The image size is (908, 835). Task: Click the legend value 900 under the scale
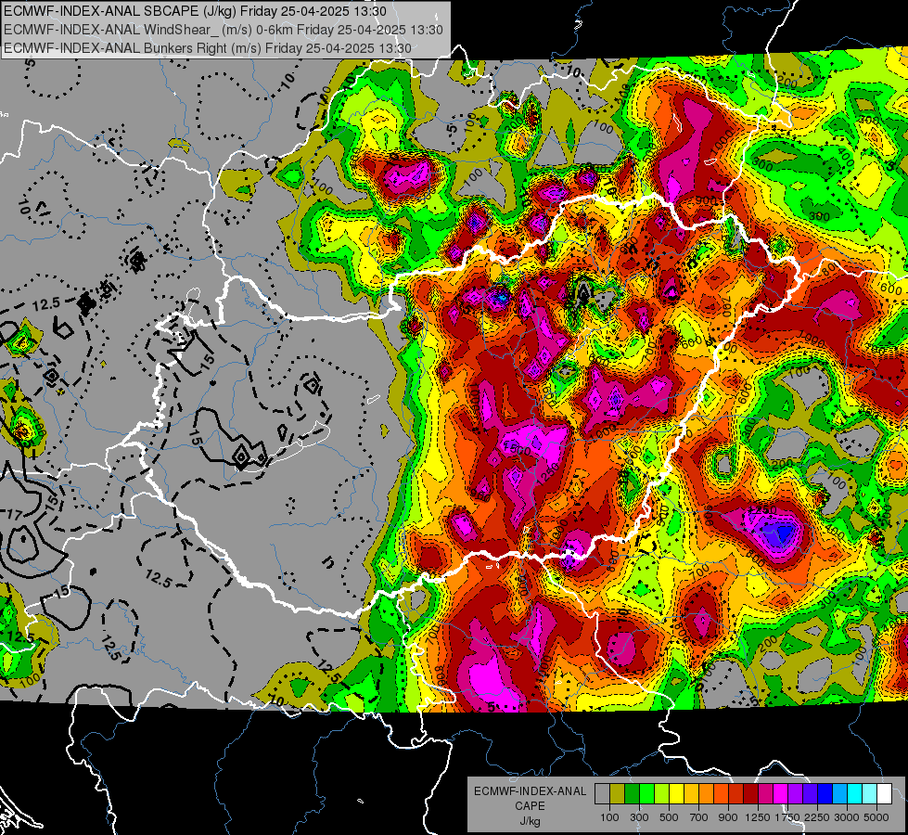click(728, 817)
